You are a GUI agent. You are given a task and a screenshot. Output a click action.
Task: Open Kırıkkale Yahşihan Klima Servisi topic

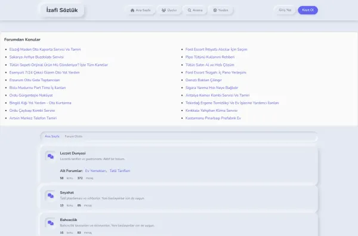pyautogui.click(x=211, y=111)
